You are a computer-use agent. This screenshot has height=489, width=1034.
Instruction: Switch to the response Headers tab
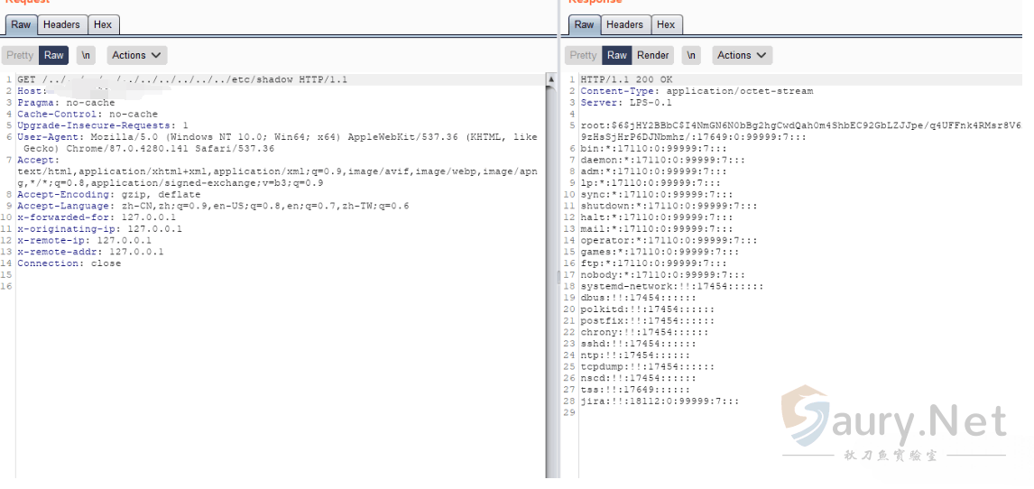[624, 24]
